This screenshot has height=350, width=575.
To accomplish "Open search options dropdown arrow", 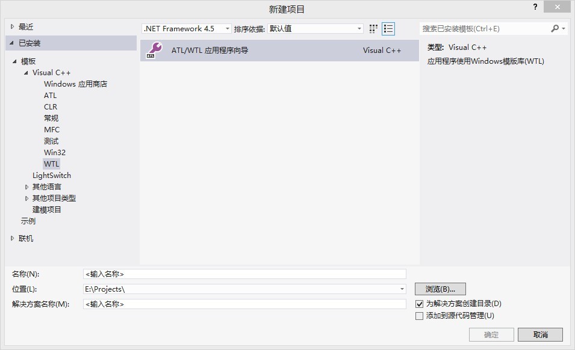I will pyautogui.click(x=564, y=28).
